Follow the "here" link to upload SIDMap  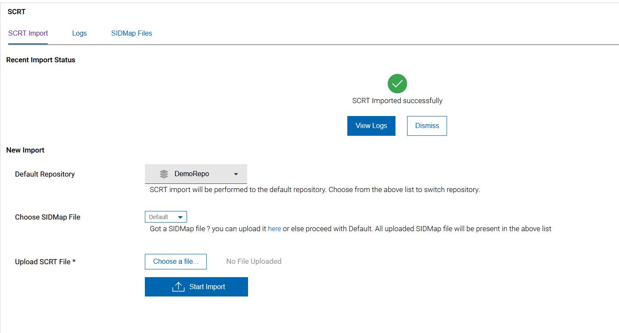(274, 229)
